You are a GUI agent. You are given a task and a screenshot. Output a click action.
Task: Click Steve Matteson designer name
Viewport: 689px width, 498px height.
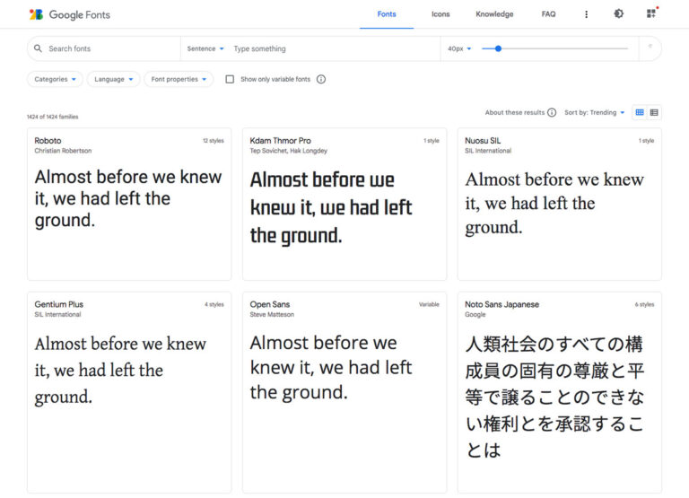[272, 315]
